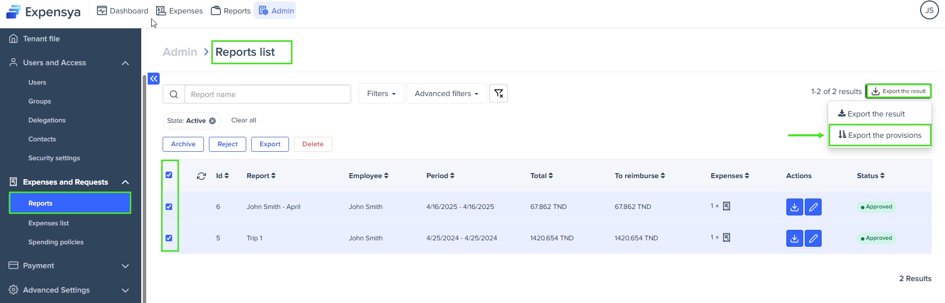This screenshot has height=303, width=945.
Task: Sort by To reimburse column
Action: tap(640, 176)
